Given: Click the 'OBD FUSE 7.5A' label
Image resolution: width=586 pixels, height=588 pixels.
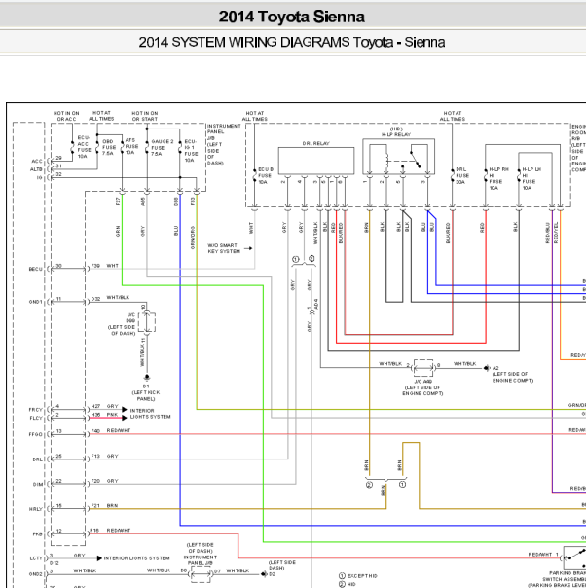Looking at the screenshot, I should click(109, 148).
